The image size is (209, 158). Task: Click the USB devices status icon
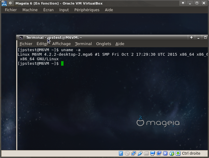[x=140, y=153]
